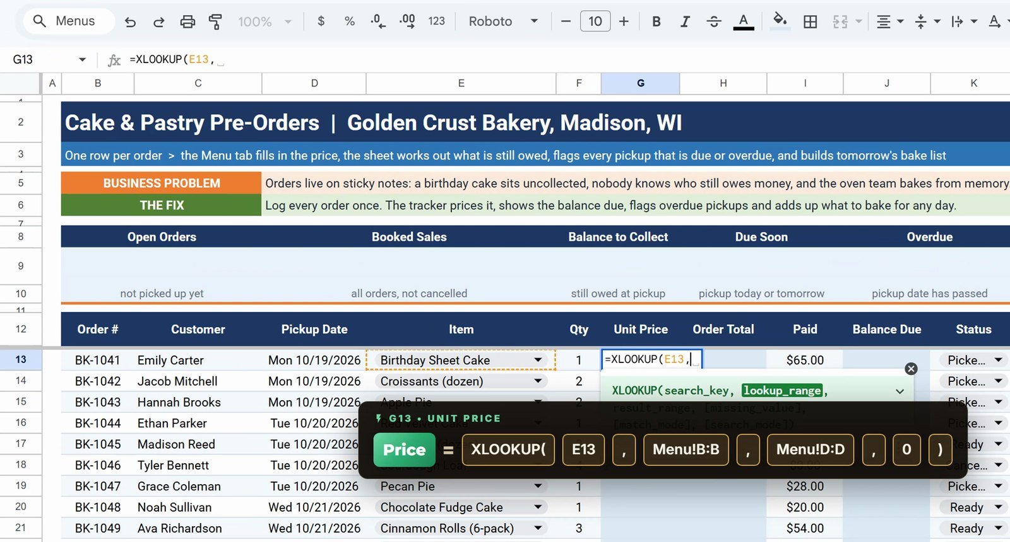
Task: Select order cell BK-1047
Action: [x=98, y=487]
